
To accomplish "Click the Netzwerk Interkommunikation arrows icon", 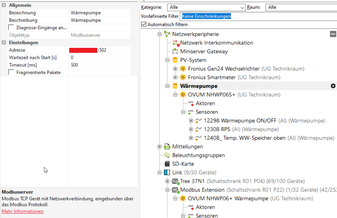I will [x=175, y=43].
